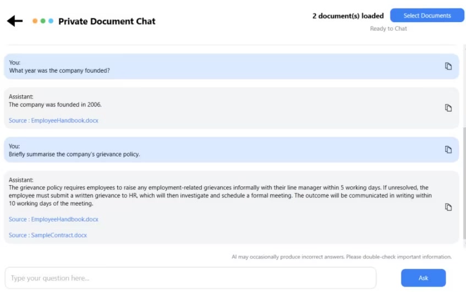Copy the grievance policy question message

[x=448, y=149]
